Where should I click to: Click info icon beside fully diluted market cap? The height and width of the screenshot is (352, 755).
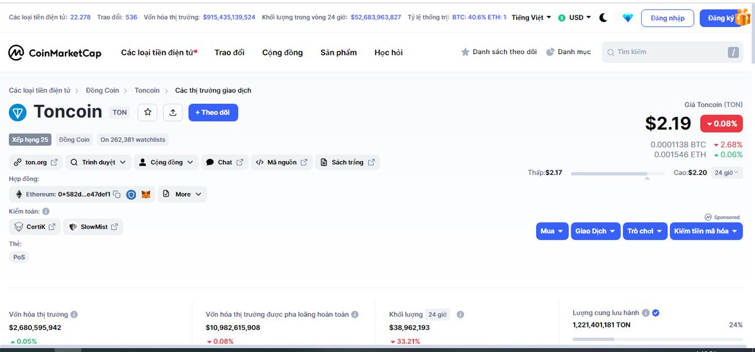(x=355, y=314)
